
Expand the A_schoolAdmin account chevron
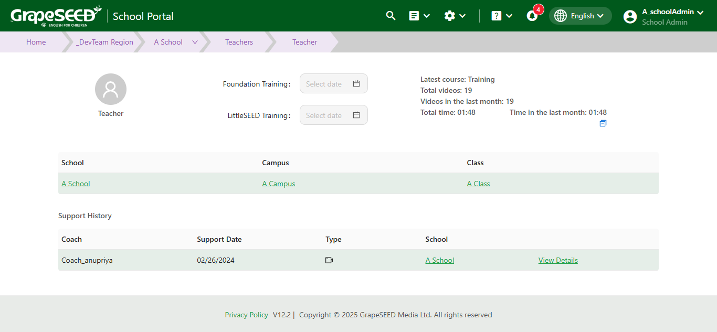(700, 12)
